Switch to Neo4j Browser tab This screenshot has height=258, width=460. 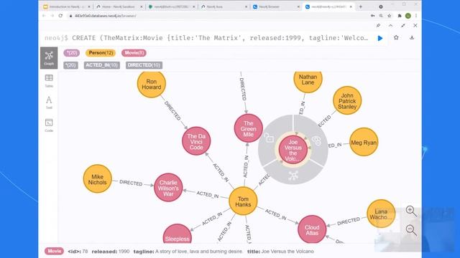tap(277, 6)
